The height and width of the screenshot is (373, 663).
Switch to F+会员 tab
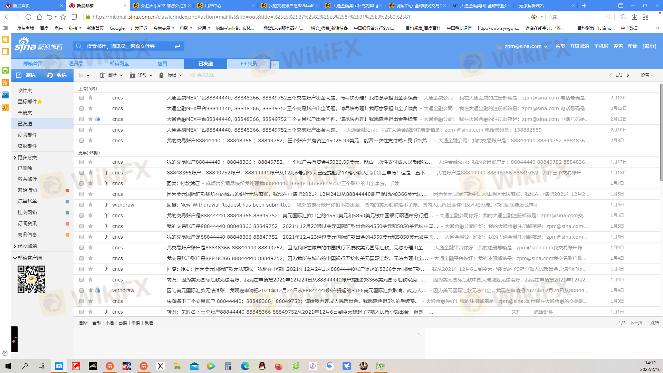pyautogui.click(x=249, y=64)
